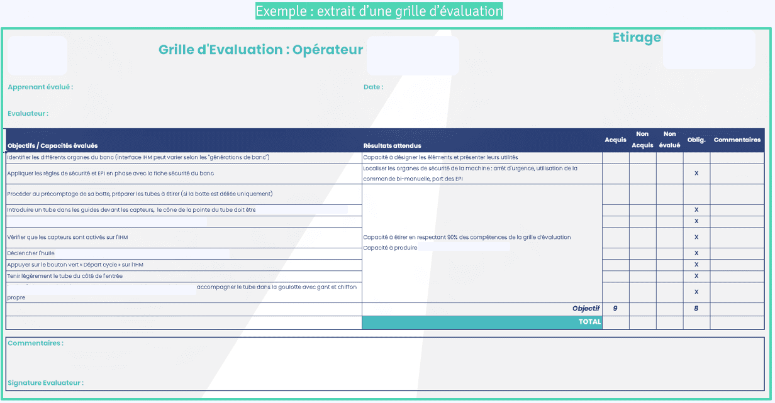Select the 'Oblig.' column header

pyautogui.click(x=696, y=140)
